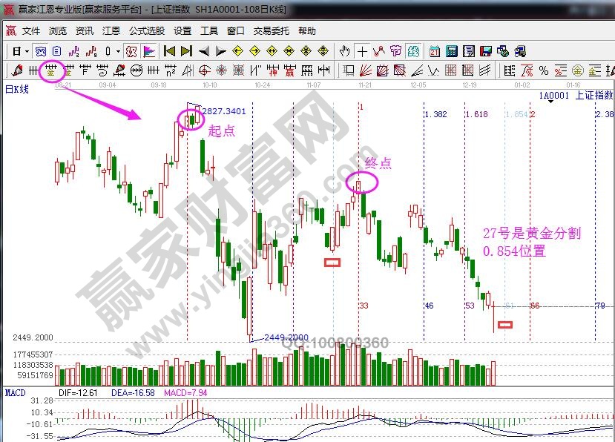Open the 交易委托 menu
The height and width of the screenshot is (442, 615).
[272, 31]
